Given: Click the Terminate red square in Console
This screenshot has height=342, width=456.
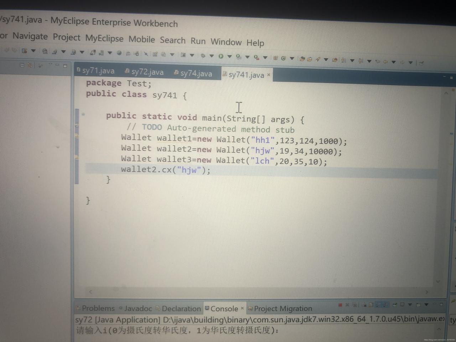Looking at the screenshot, I should coord(340,305).
